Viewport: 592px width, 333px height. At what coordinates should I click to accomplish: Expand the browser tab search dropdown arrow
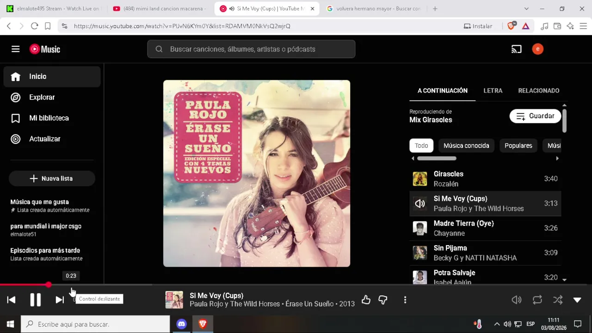click(526, 9)
